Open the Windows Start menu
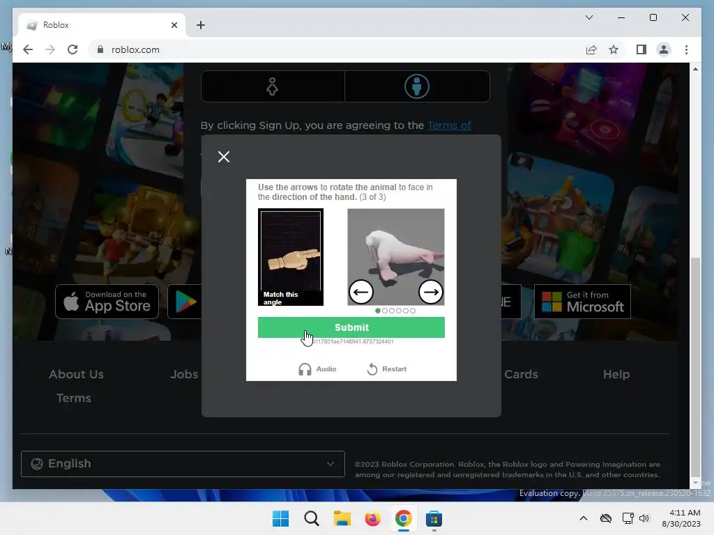714x535 pixels. (280, 518)
